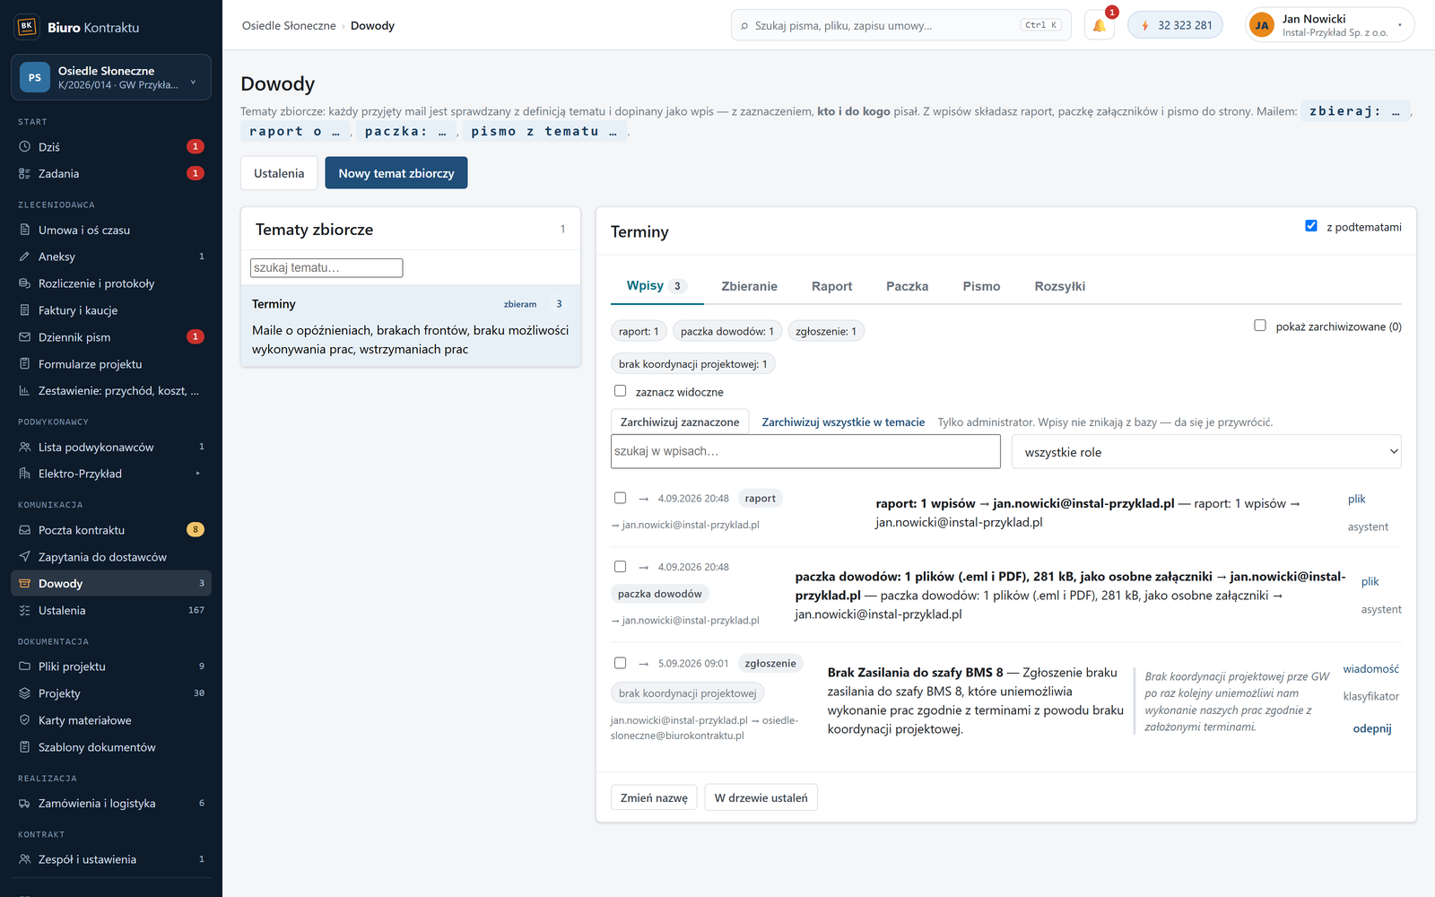Open Lista podwykonawców people icon

coord(25,447)
